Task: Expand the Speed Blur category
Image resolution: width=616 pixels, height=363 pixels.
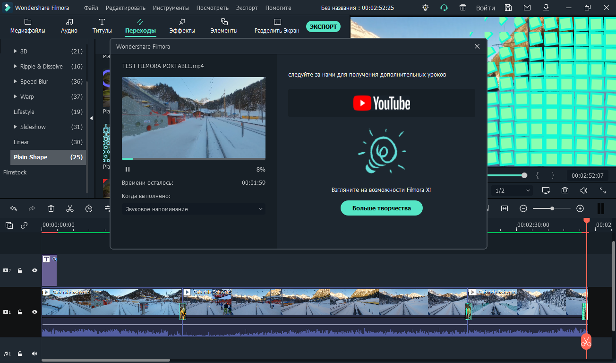Action: pos(16,81)
